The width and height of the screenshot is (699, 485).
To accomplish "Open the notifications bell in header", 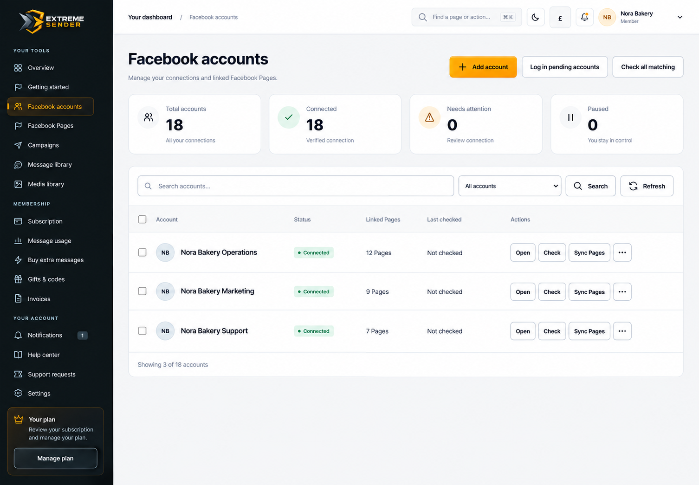I will pyautogui.click(x=585, y=17).
